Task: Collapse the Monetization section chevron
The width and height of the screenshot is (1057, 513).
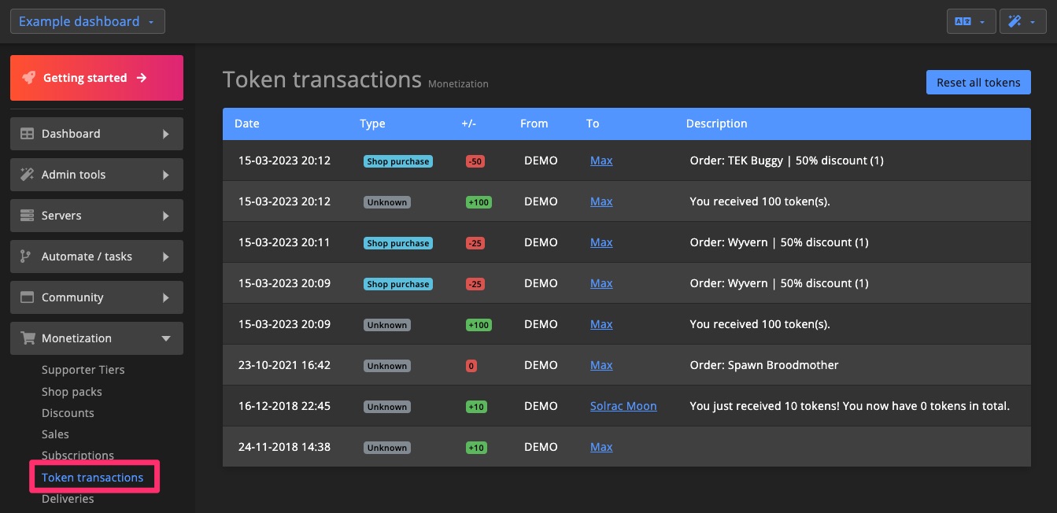Action: [166, 338]
